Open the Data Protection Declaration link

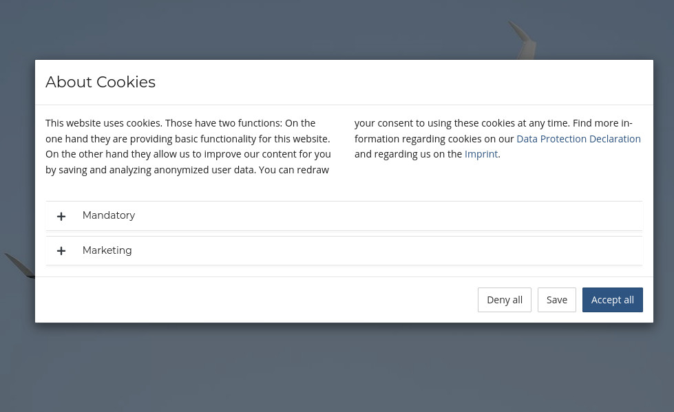[x=578, y=139]
